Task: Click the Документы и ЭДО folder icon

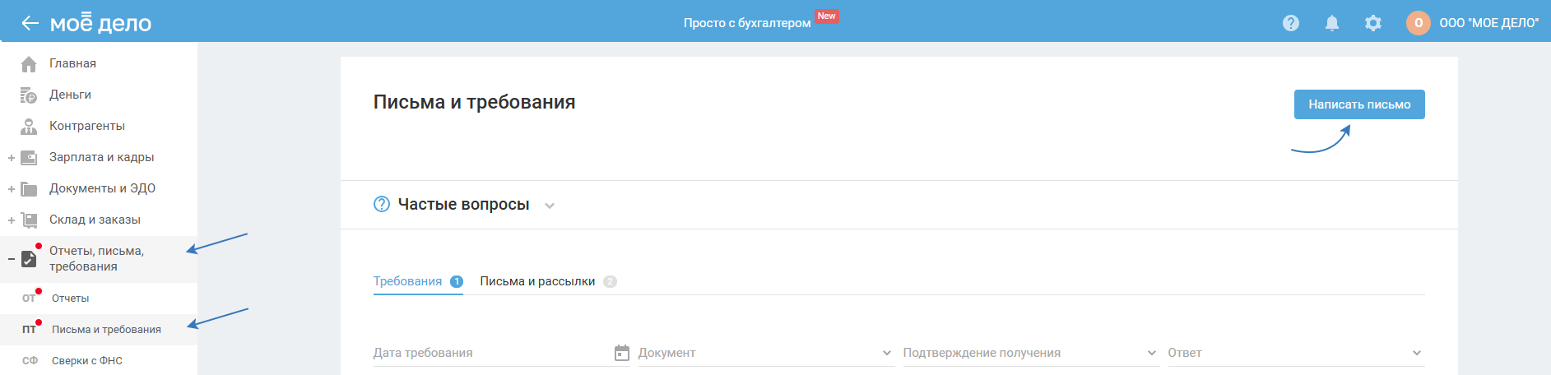Action: 29,188
